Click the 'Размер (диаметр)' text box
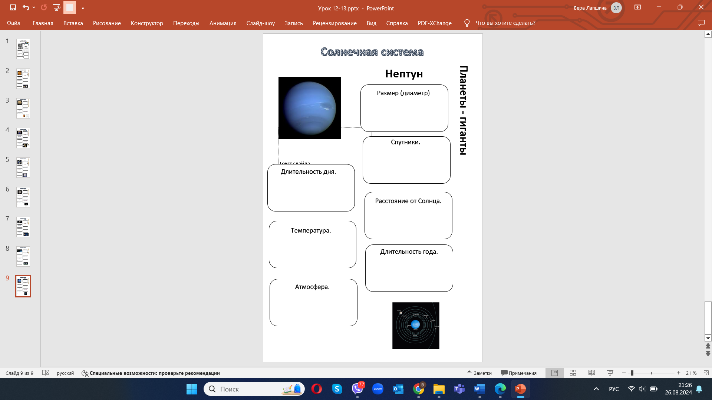The image size is (712, 400). point(404,108)
